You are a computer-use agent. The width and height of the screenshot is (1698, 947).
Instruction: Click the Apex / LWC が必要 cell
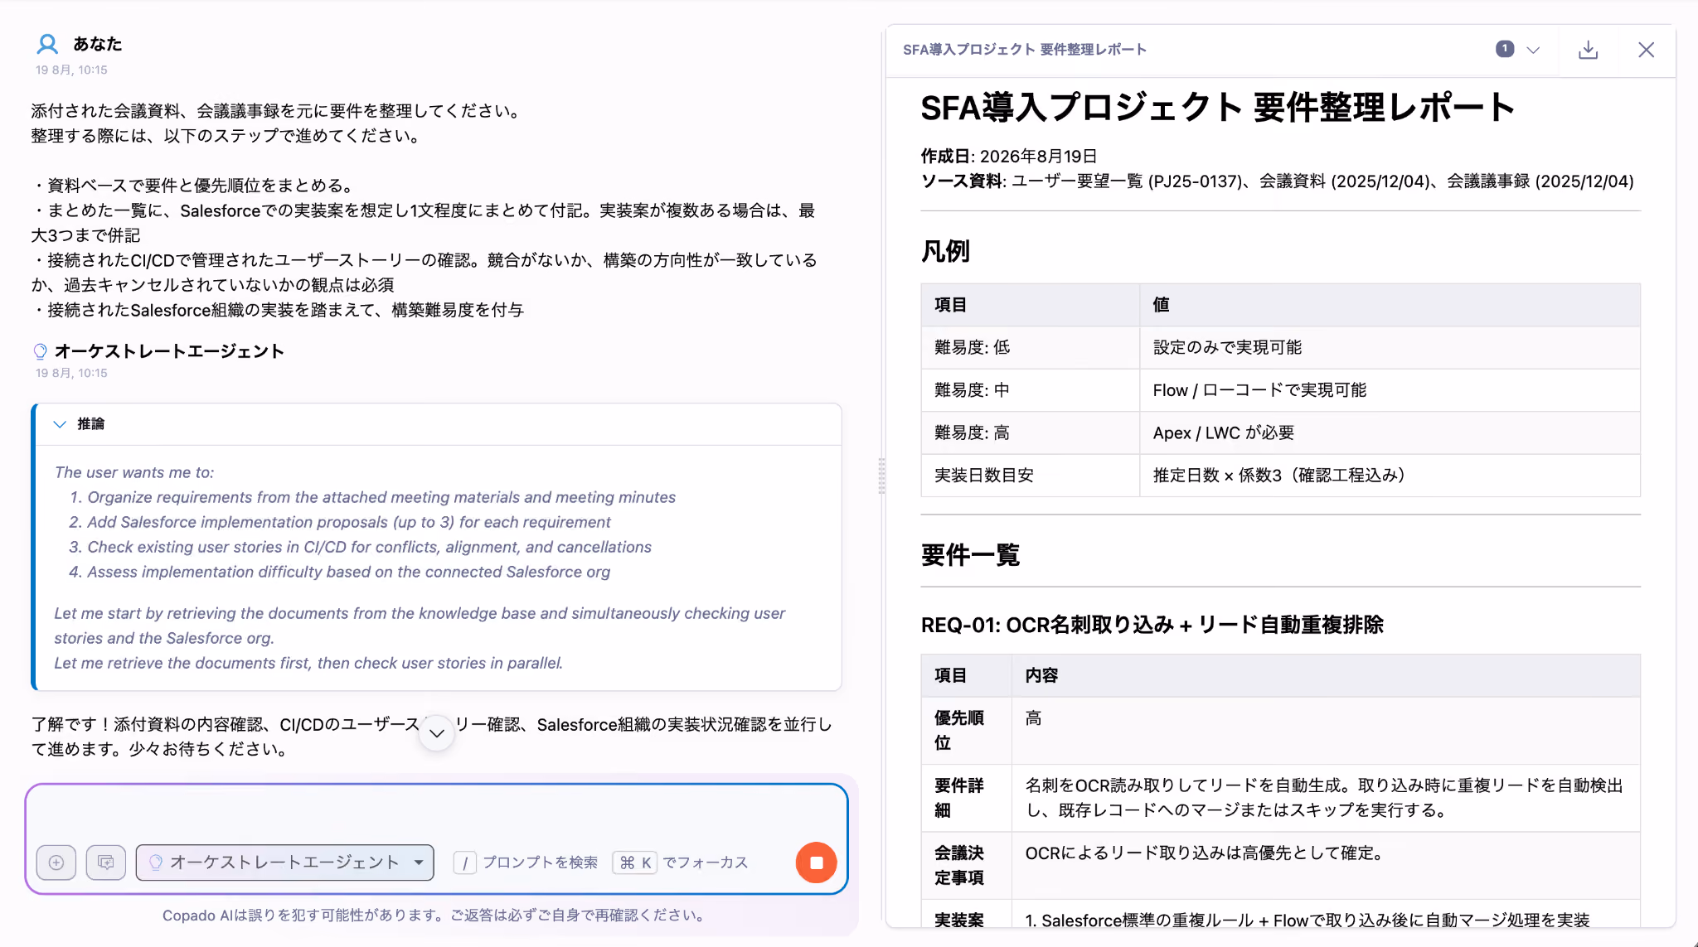pos(1390,433)
